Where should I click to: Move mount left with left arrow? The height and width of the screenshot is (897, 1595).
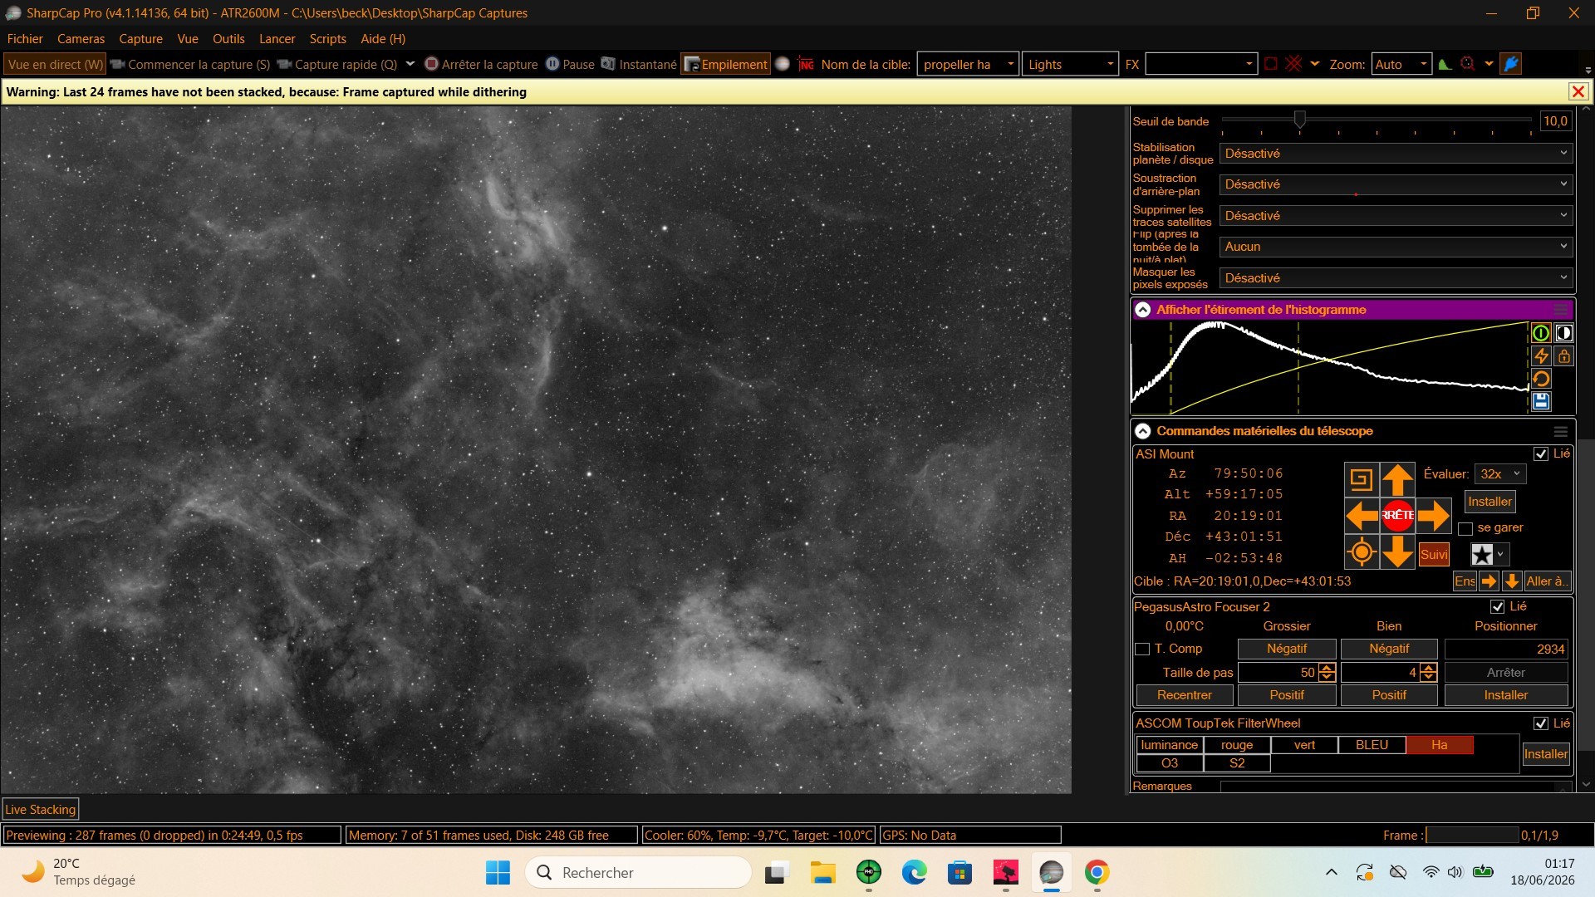click(x=1362, y=516)
